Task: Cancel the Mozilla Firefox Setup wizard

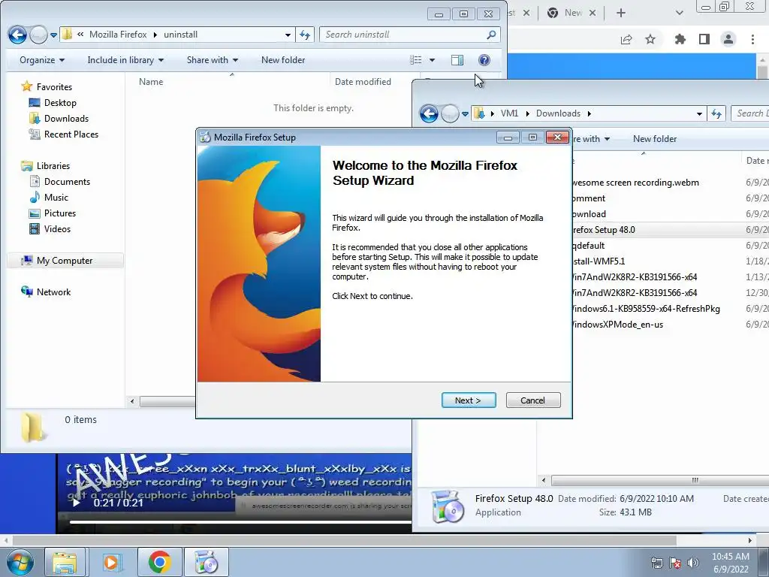Action: 532,400
